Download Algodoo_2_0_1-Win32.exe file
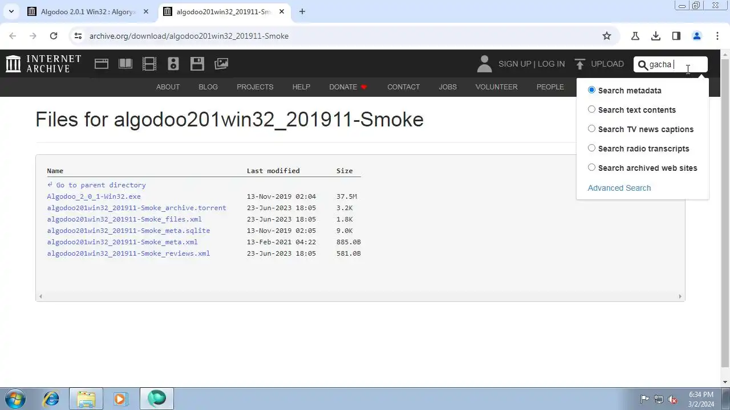730x410 pixels. pyautogui.click(x=94, y=196)
